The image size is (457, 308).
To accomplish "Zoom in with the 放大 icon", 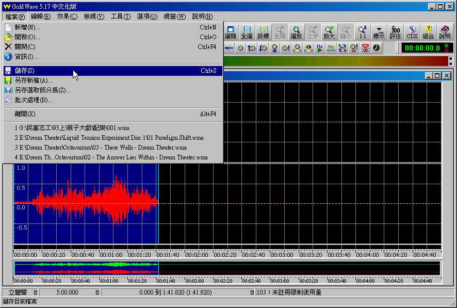I will (329, 32).
